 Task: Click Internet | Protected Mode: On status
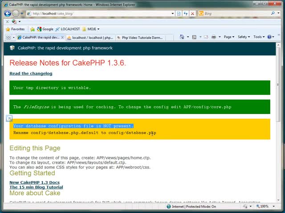(191, 206)
